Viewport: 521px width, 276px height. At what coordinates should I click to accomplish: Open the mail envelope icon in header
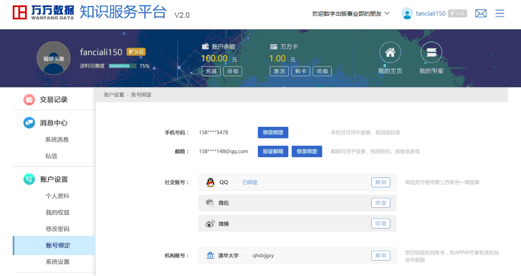click(480, 14)
